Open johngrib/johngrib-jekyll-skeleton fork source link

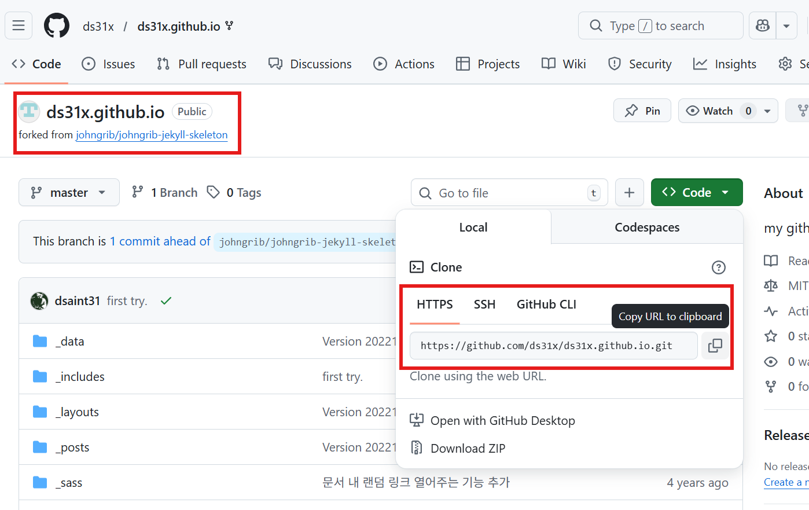click(152, 134)
